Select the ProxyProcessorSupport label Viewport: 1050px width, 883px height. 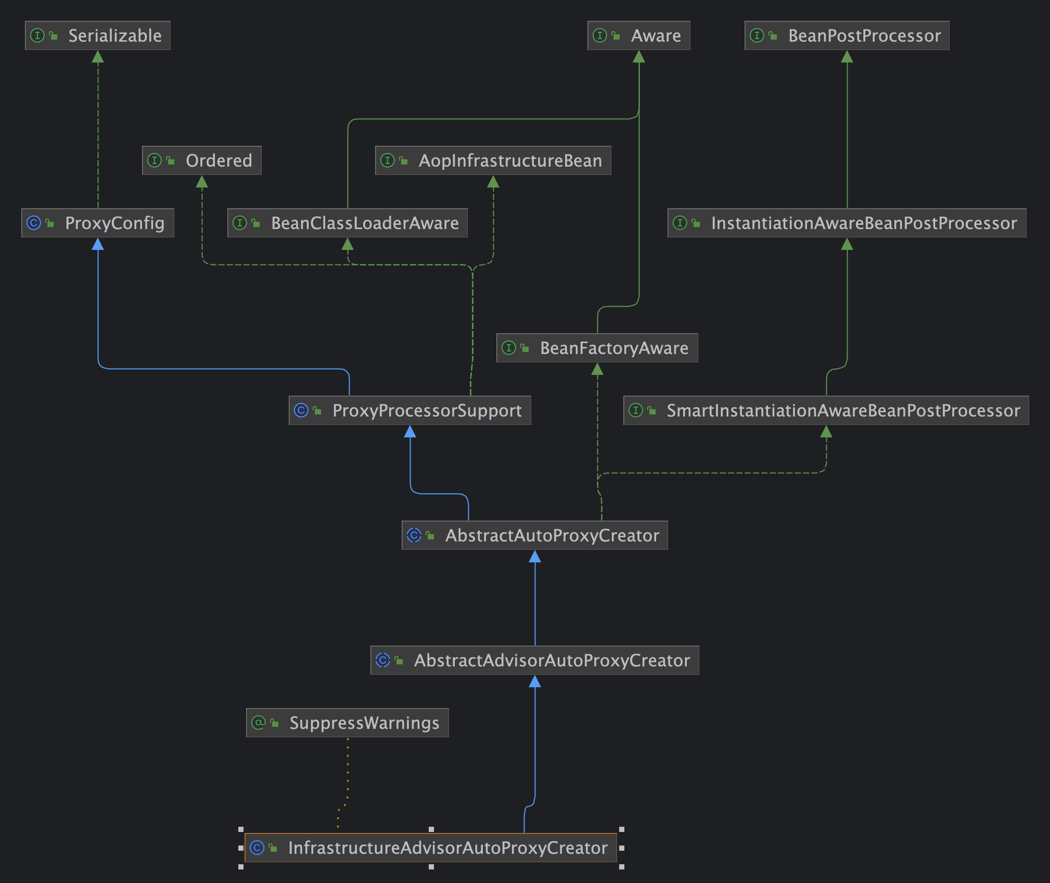click(x=427, y=411)
